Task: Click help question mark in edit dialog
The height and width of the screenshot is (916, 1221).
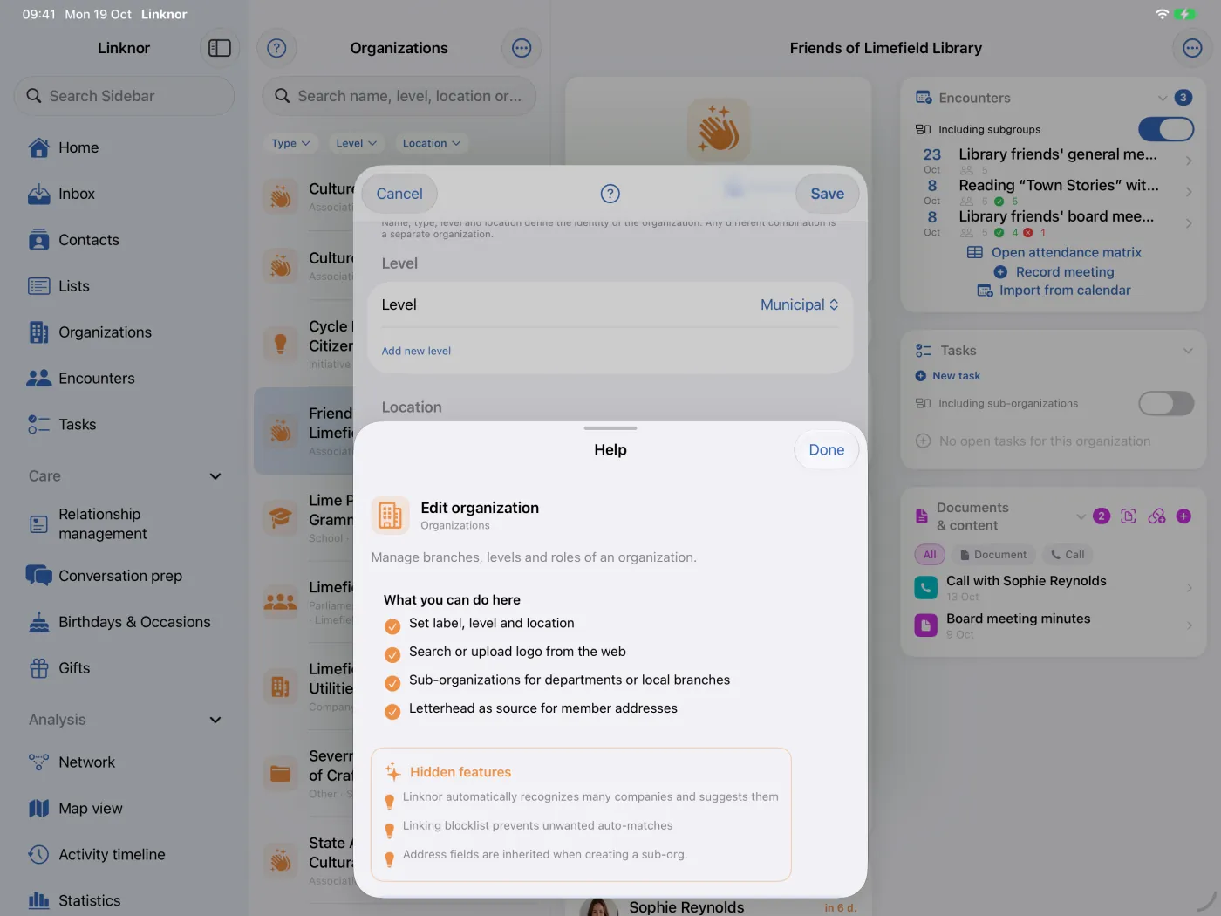Action: [610, 194]
